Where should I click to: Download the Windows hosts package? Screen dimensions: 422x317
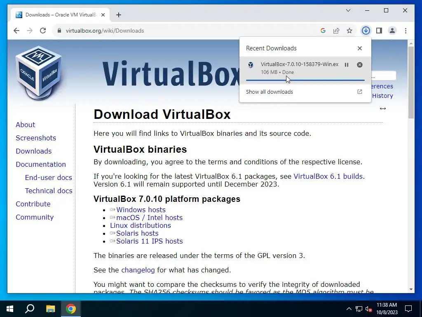141,210
